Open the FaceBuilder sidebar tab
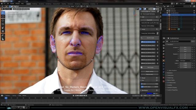 (160, 26)
